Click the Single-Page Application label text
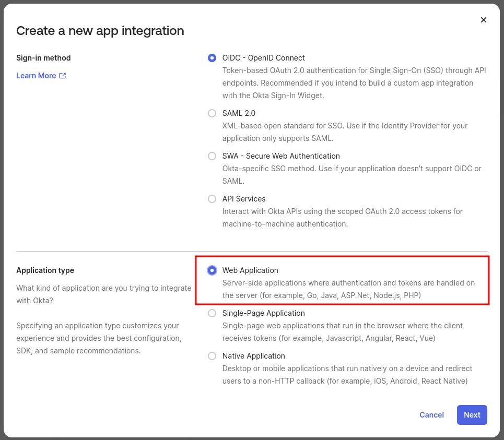504x440 pixels. click(263, 313)
